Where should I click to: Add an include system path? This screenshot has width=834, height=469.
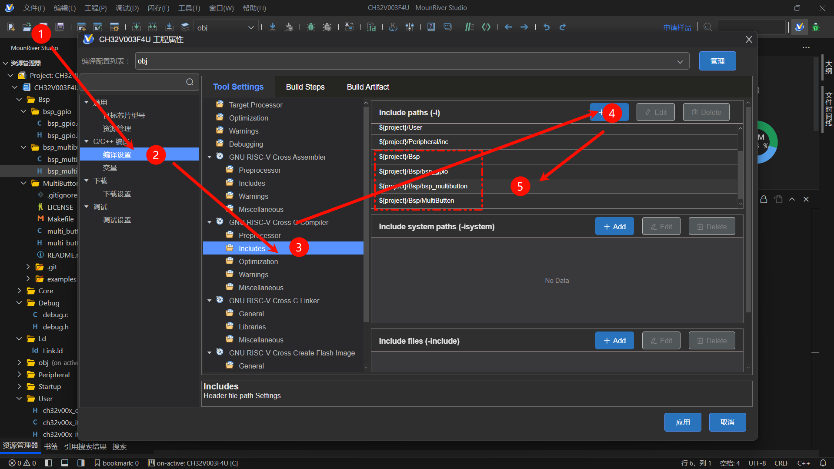click(x=614, y=227)
